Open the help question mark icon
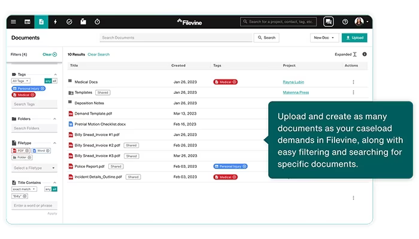Image resolution: width=419 pixels, height=239 pixels. [345, 22]
